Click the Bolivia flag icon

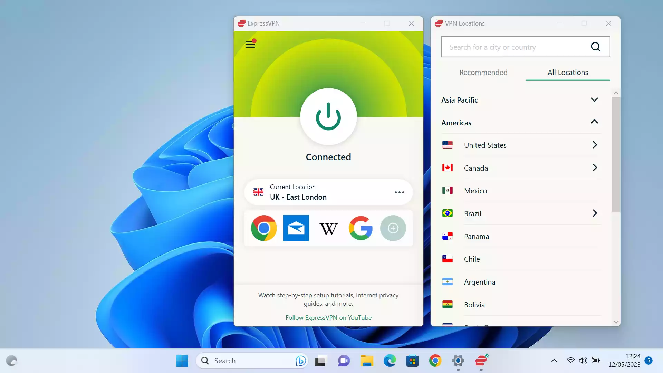pos(448,304)
